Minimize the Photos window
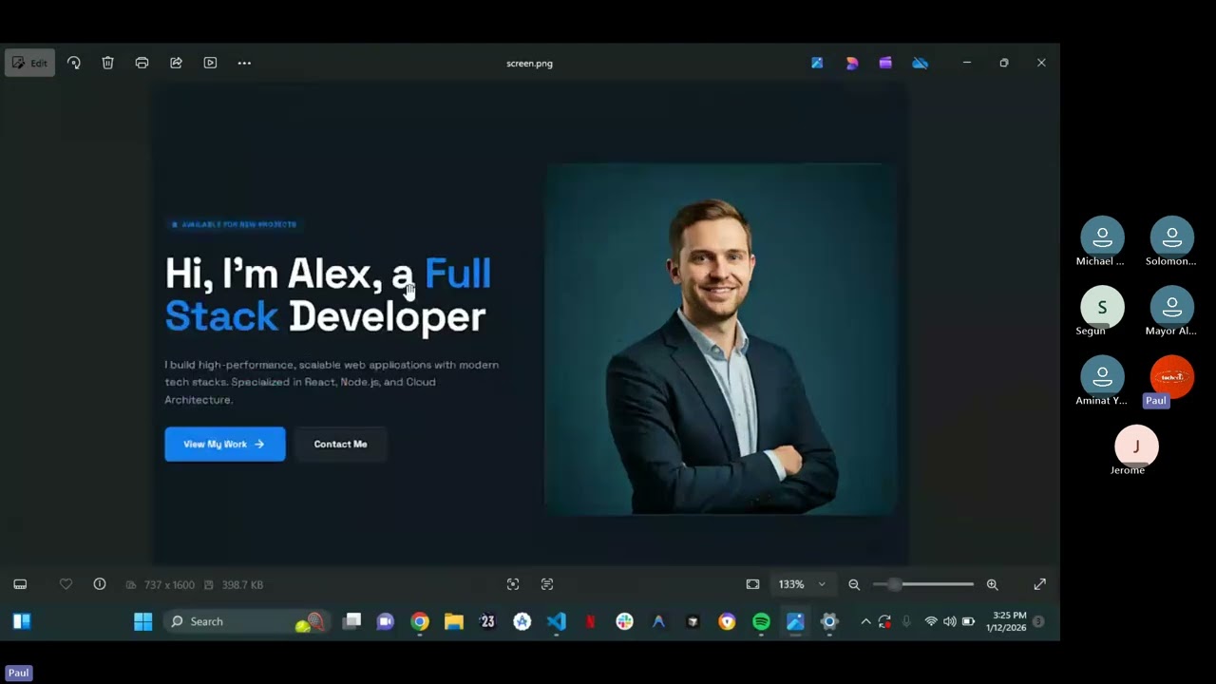The image size is (1216, 684). click(x=966, y=63)
